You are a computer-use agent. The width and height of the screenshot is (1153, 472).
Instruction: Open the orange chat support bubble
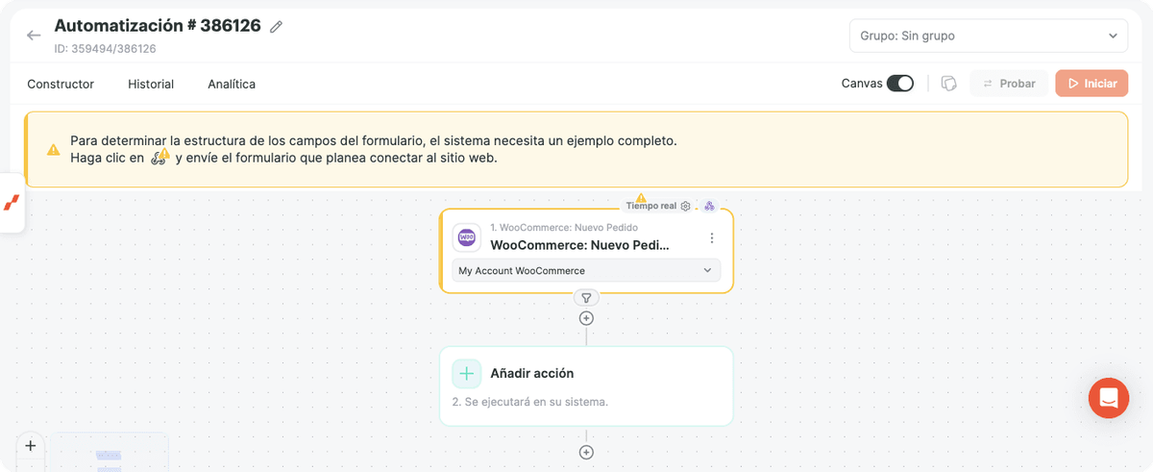coord(1109,398)
